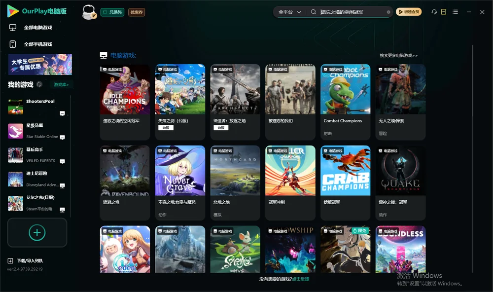Click the 优惠券 coupon button
This screenshot has width=493, height=292.
tap(137, 12)
